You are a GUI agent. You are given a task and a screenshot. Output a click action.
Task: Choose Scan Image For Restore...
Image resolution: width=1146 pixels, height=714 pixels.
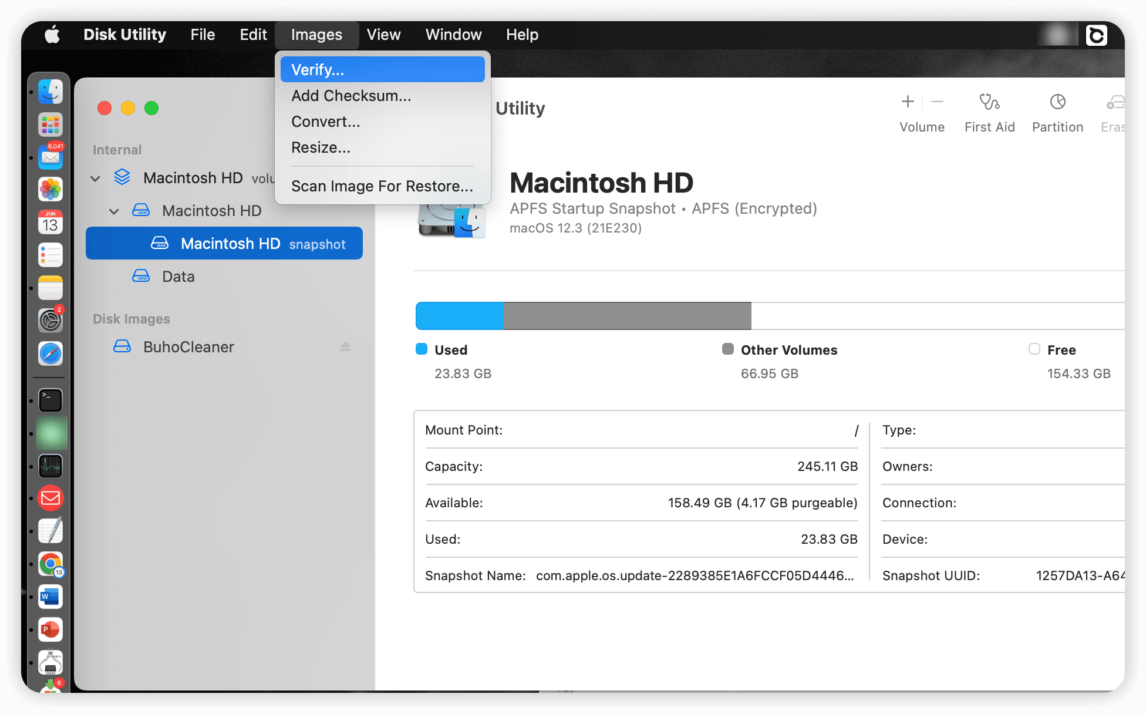click(383, 186)
